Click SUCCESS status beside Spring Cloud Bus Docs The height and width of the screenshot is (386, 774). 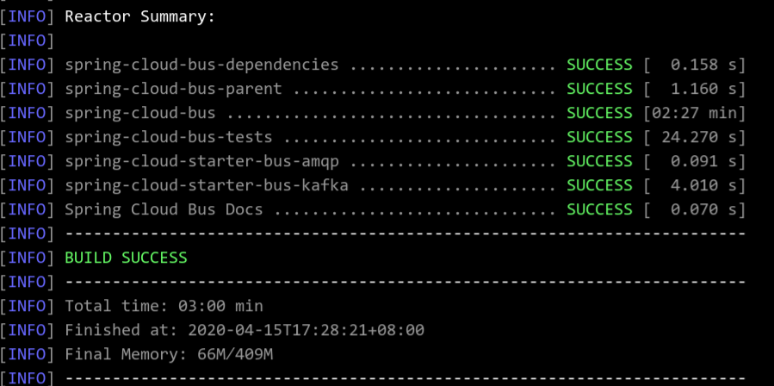pos(599,210)
